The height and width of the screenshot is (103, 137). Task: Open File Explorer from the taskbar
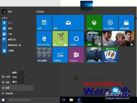click(x=71, y=100)
